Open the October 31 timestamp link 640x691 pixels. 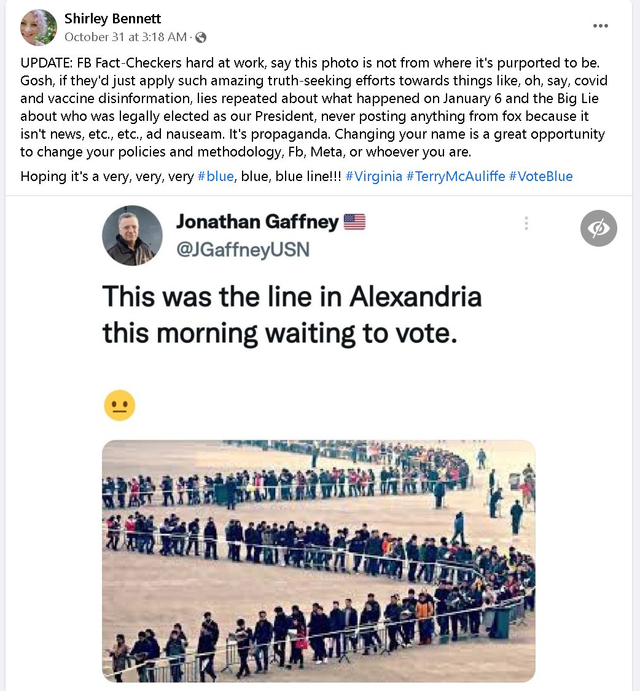(x=125, y=37)
